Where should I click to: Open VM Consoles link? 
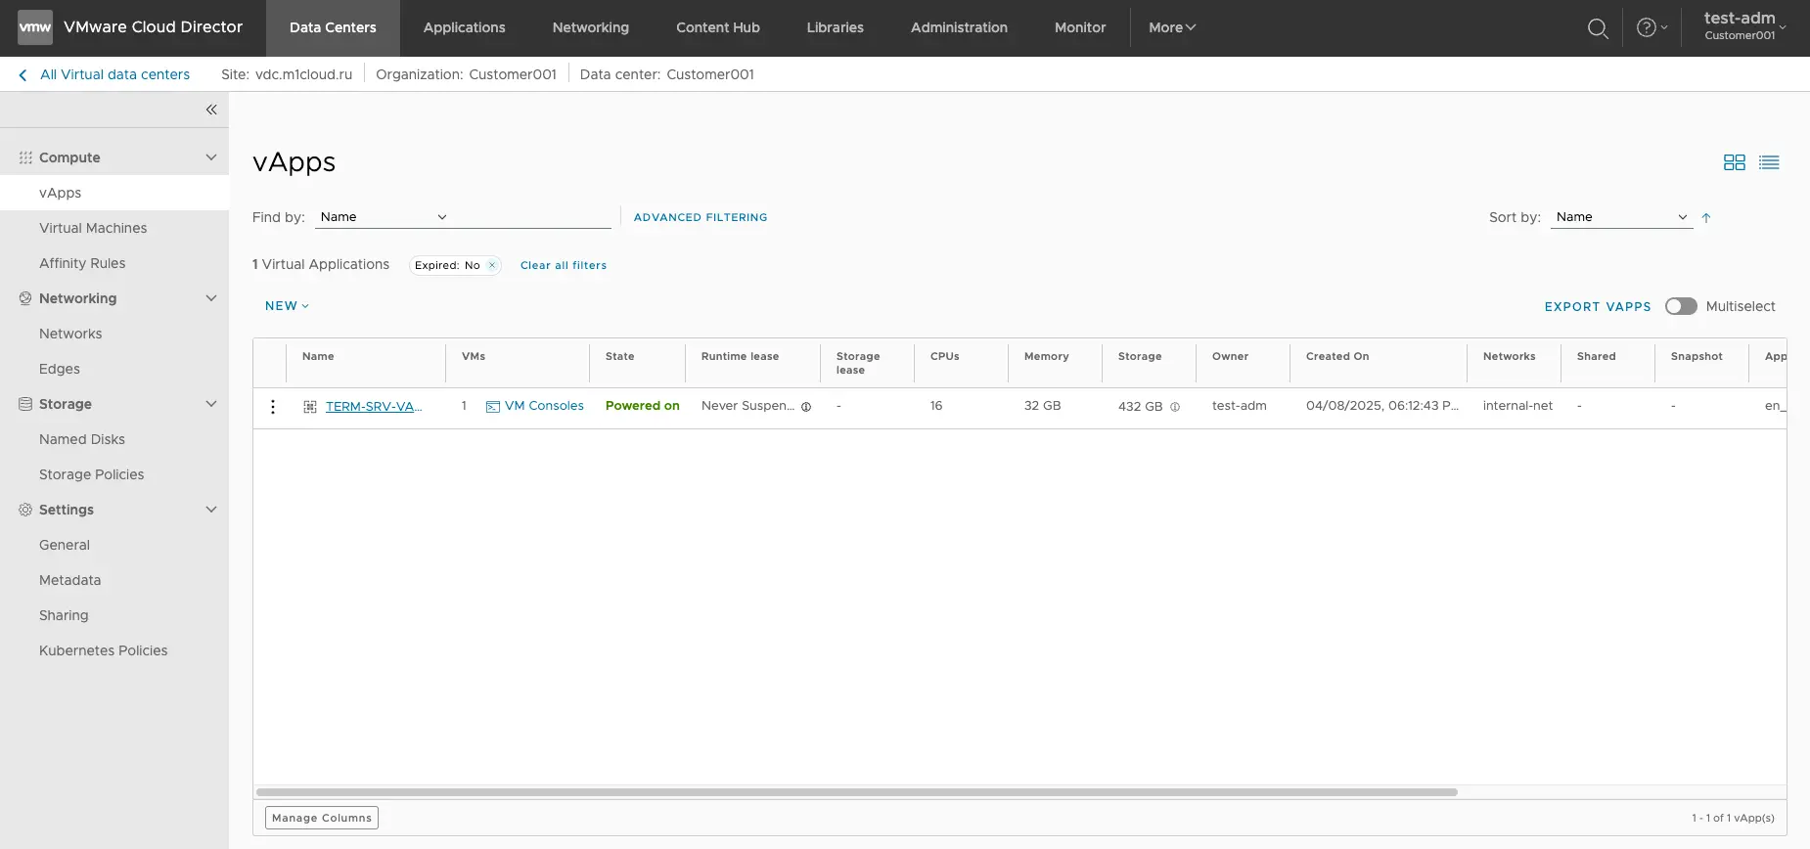click(544, 406)
